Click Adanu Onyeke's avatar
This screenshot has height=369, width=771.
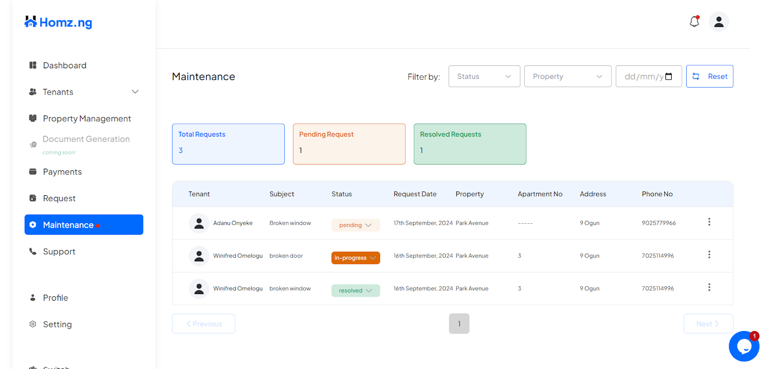[199, 223]
